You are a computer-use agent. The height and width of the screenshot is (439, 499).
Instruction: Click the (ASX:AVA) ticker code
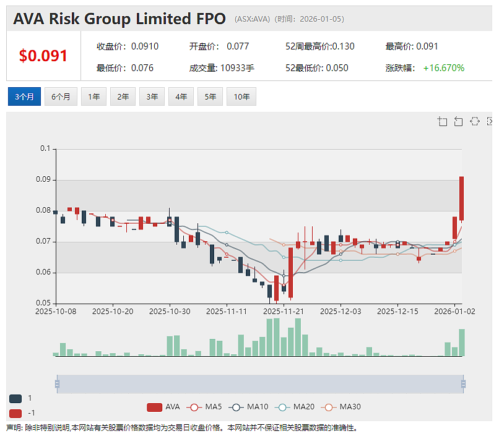252,19
